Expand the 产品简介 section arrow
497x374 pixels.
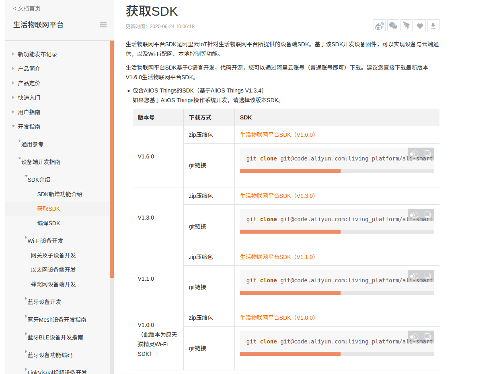click(13, 68)
